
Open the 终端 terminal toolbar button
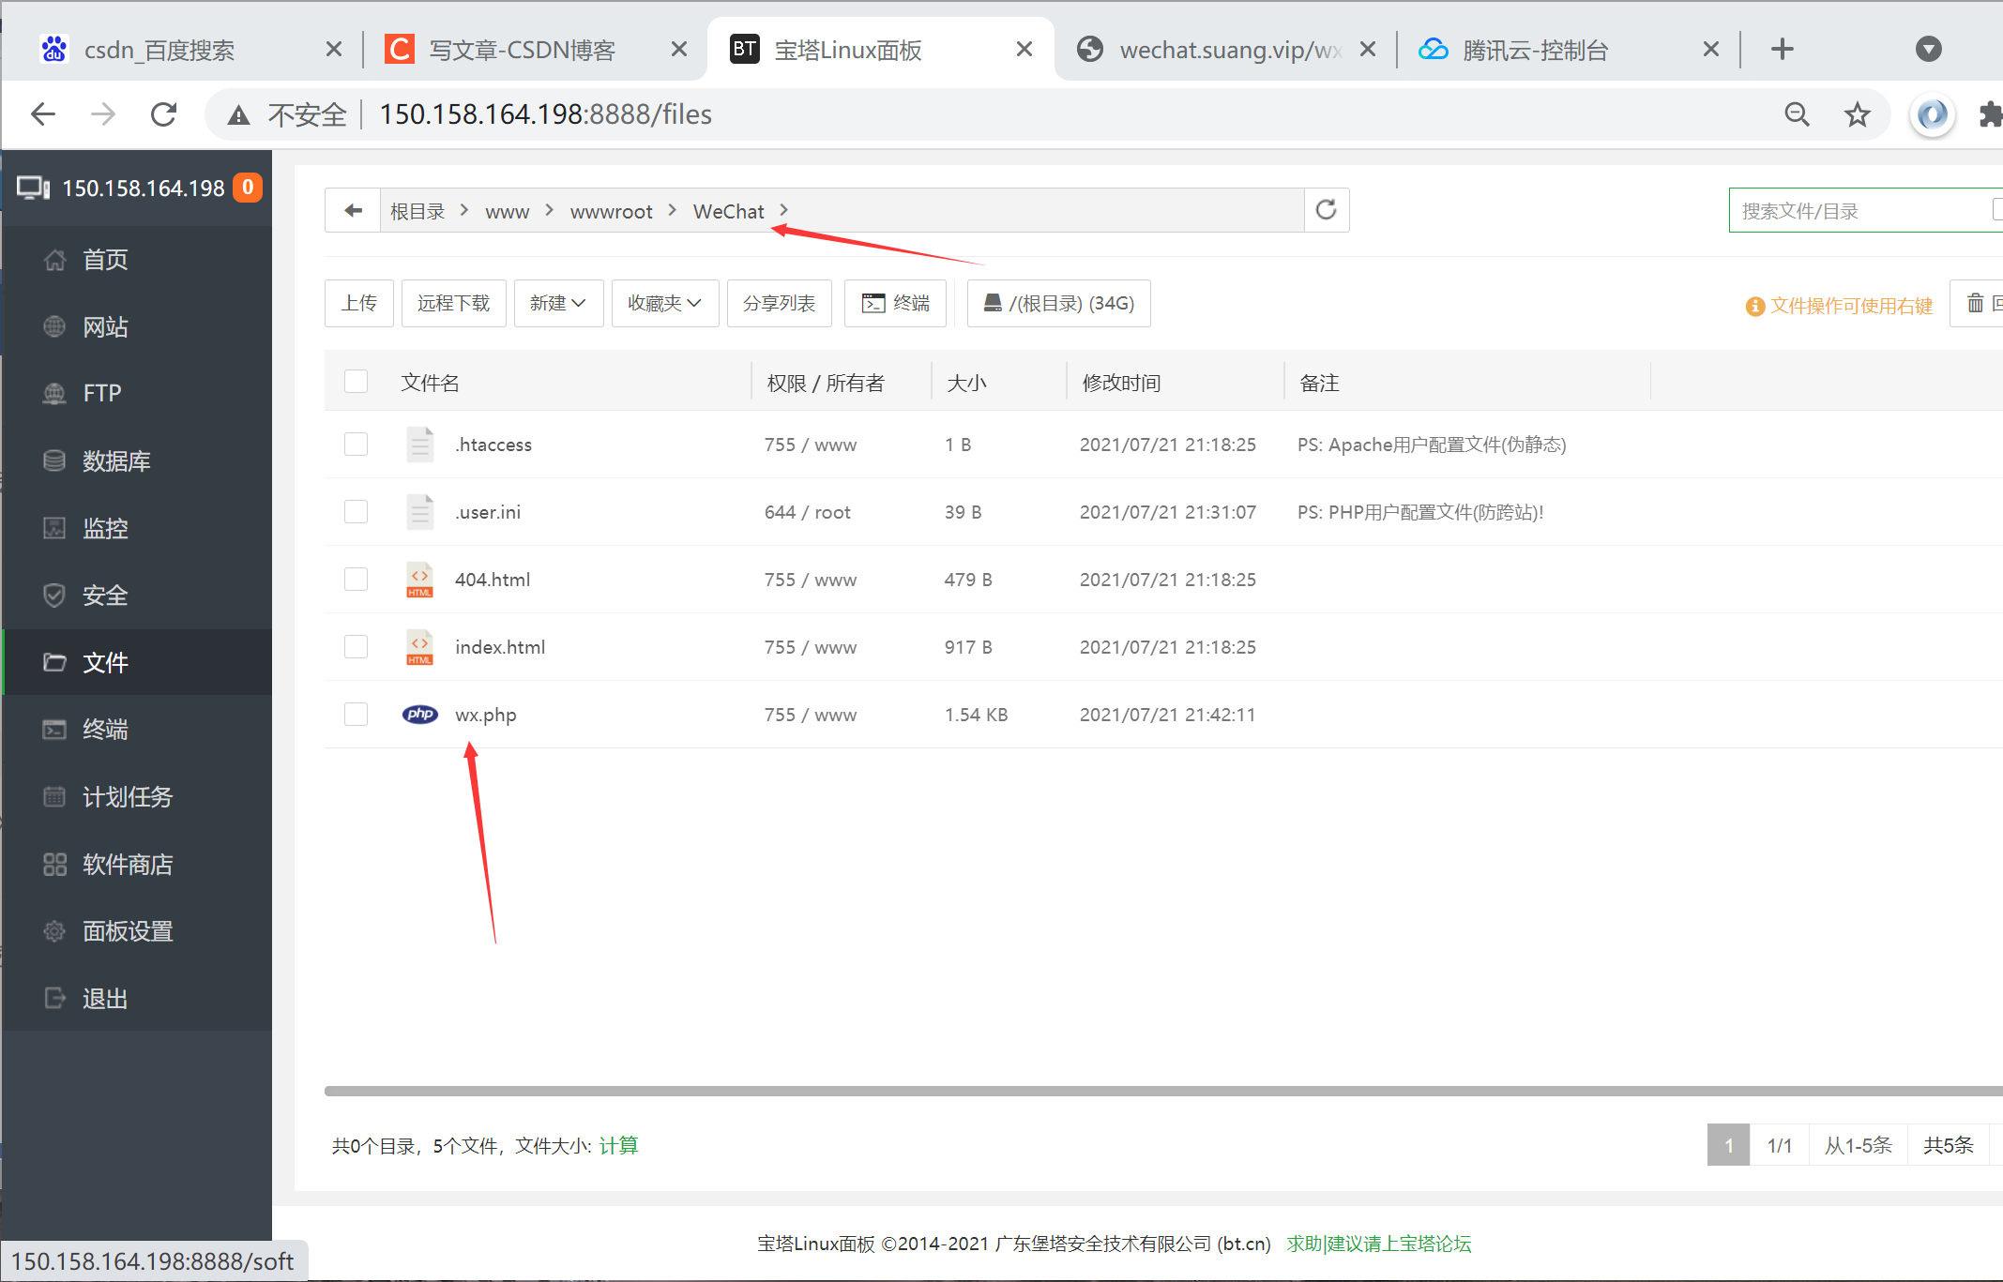895,303
